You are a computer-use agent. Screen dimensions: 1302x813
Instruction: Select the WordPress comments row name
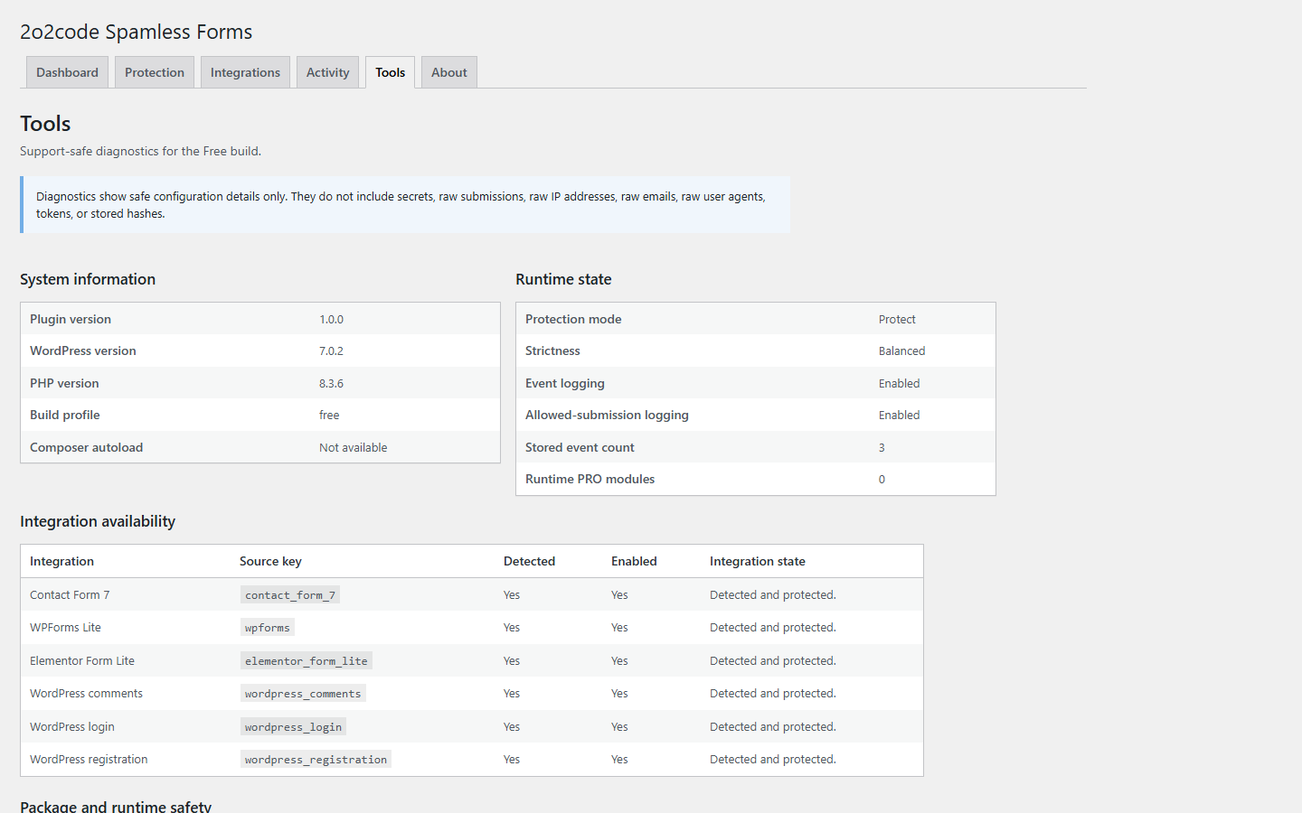[86, 694]
